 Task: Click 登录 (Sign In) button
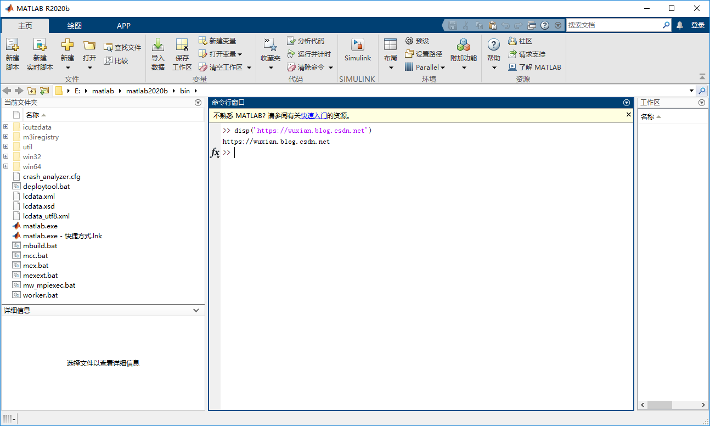(697, 25)
